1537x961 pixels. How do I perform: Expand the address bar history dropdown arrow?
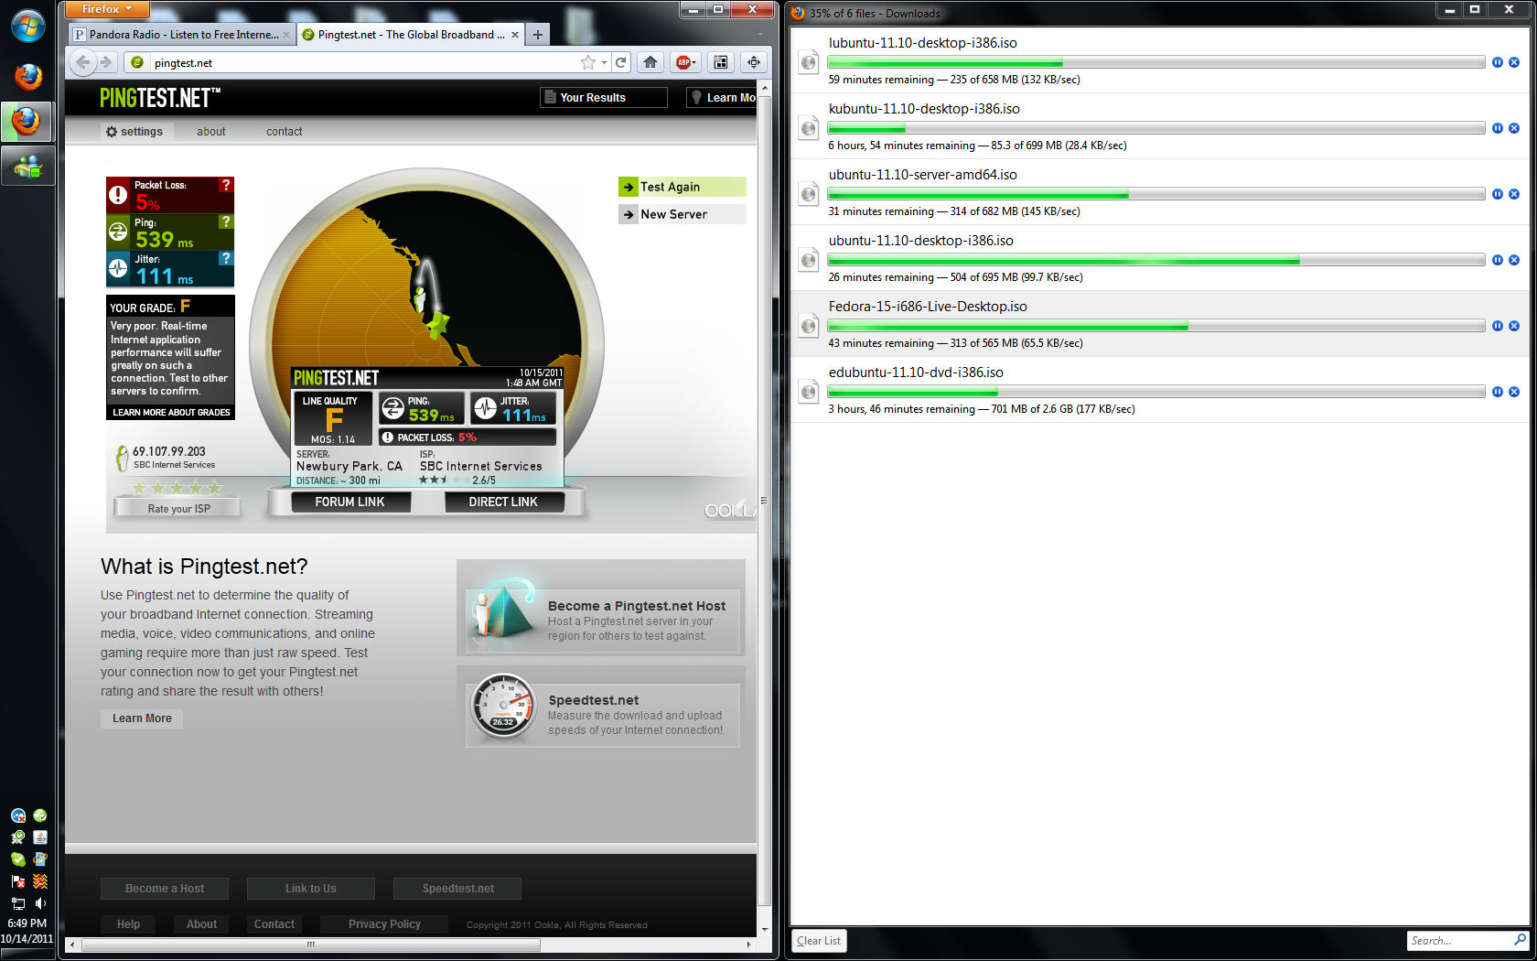(605, 62)
